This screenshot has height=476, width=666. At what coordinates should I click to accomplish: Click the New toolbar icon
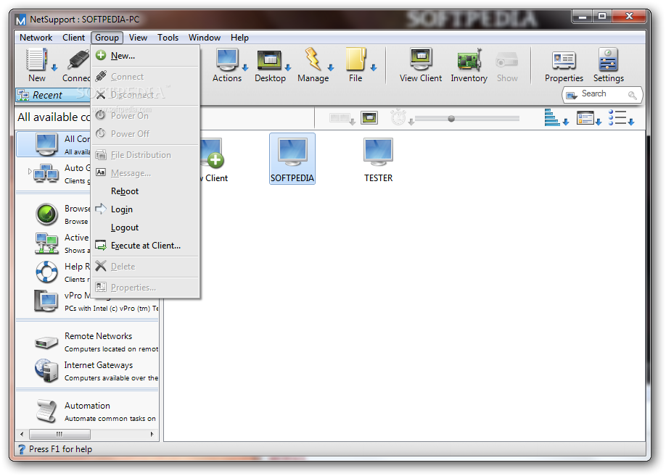tap(37, 60)
